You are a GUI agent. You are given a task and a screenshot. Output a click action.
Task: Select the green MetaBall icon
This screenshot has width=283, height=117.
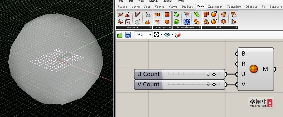point(197,14)
